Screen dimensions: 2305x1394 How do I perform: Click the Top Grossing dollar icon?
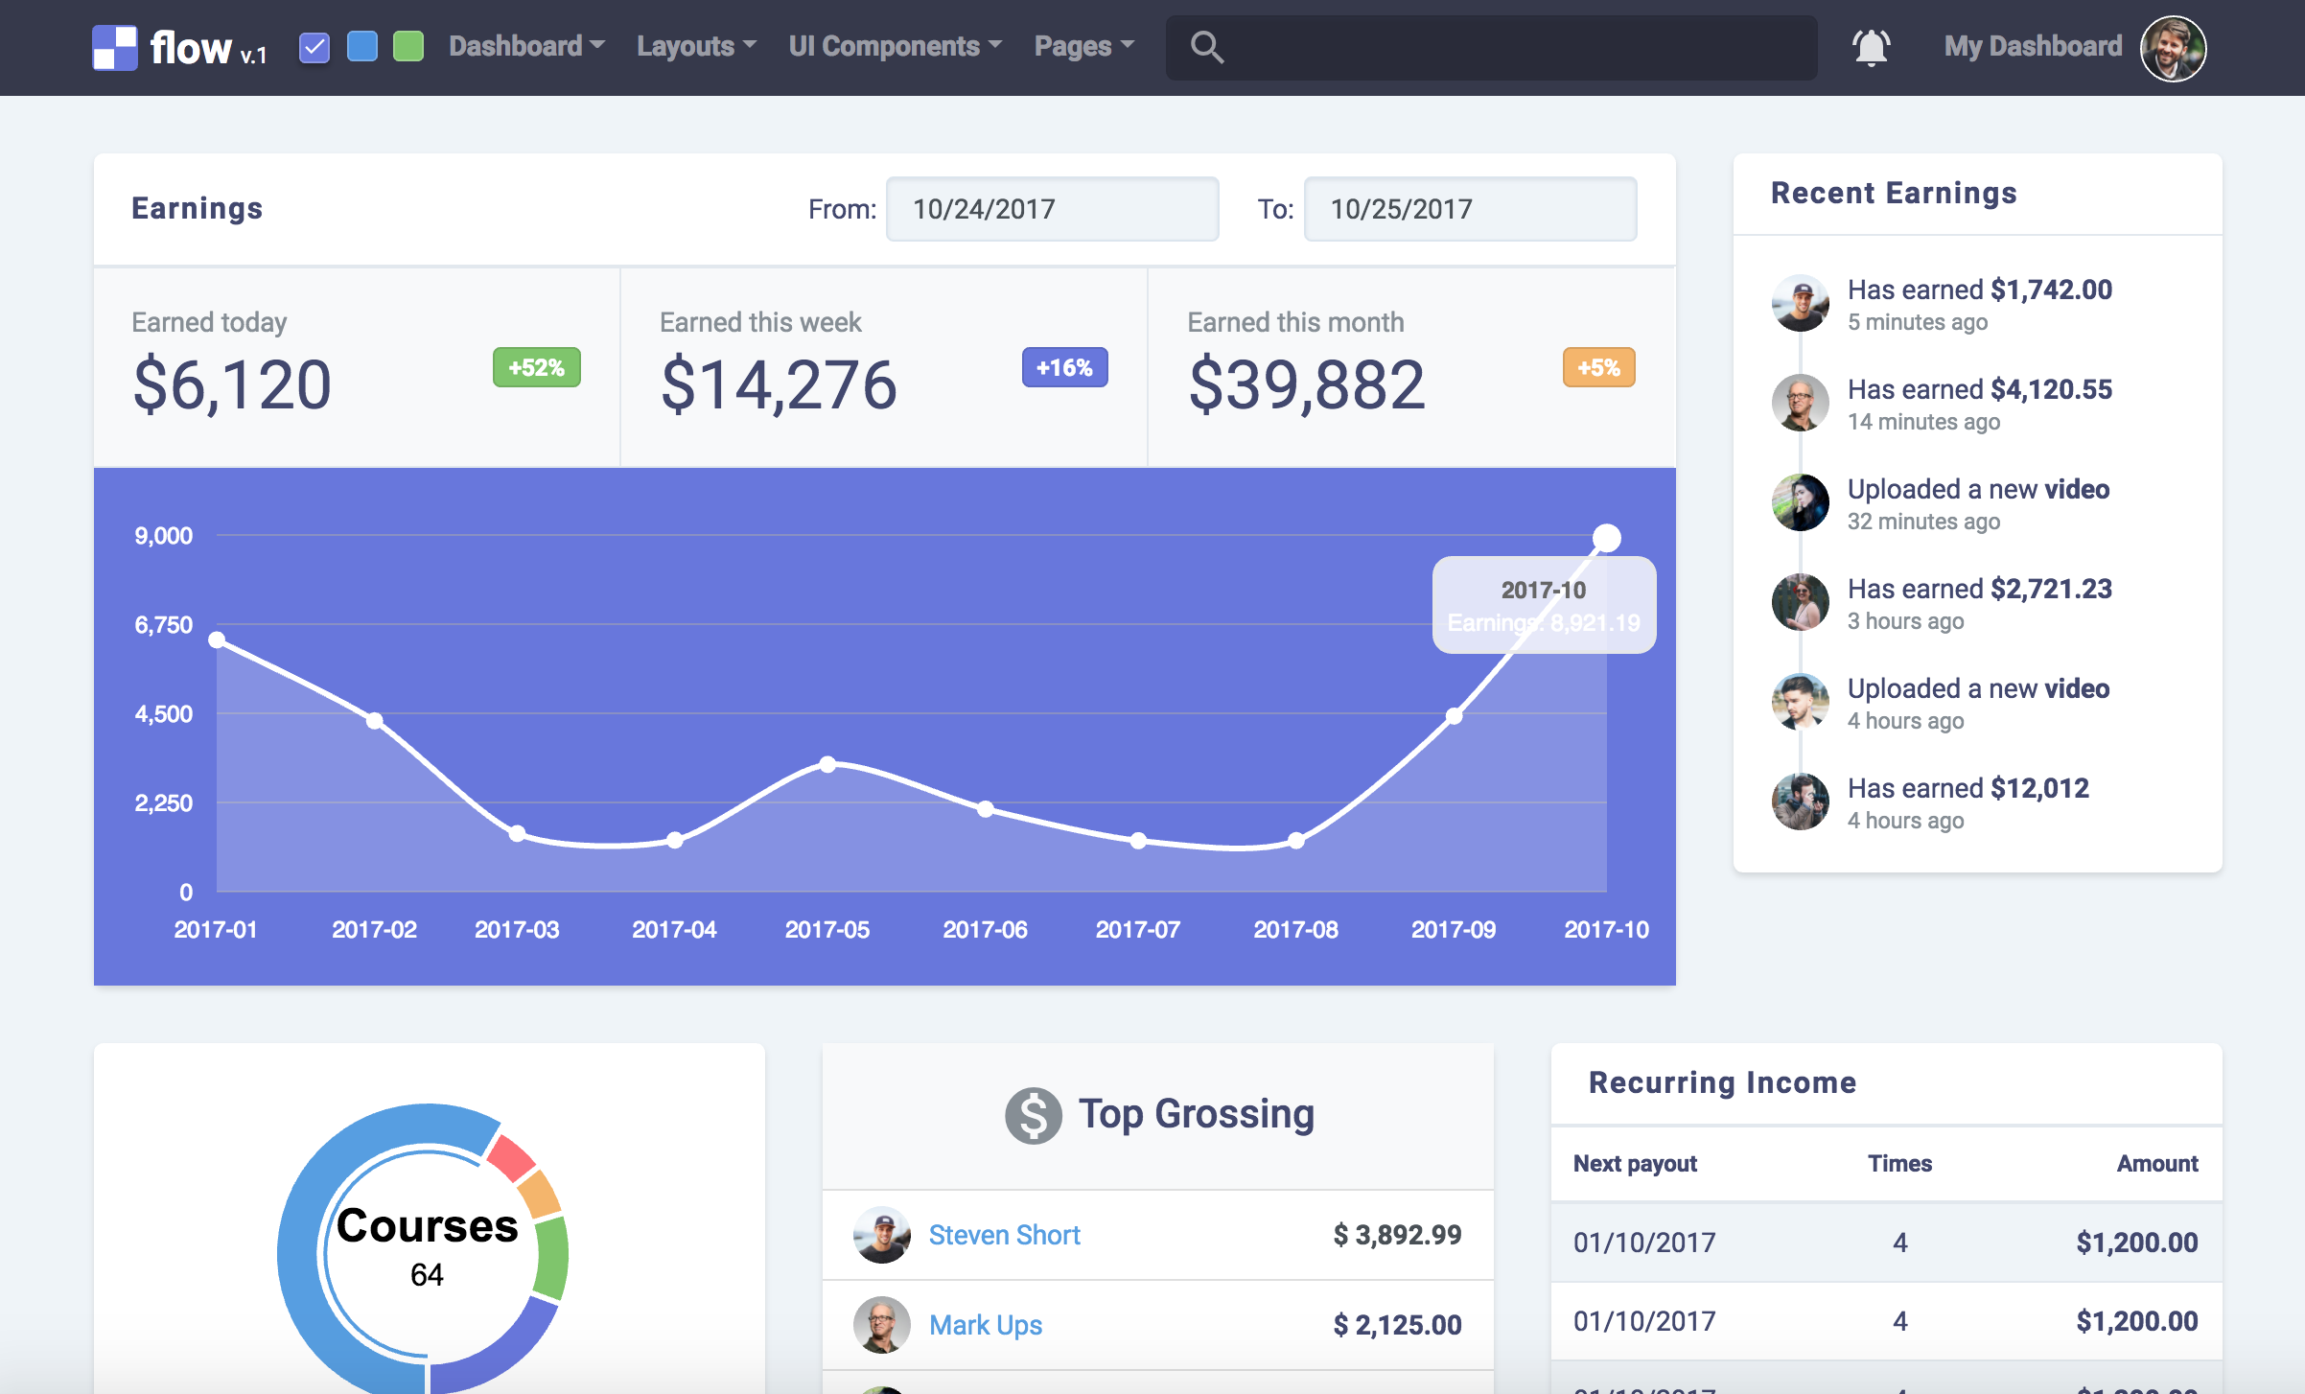(1033, 1115)
